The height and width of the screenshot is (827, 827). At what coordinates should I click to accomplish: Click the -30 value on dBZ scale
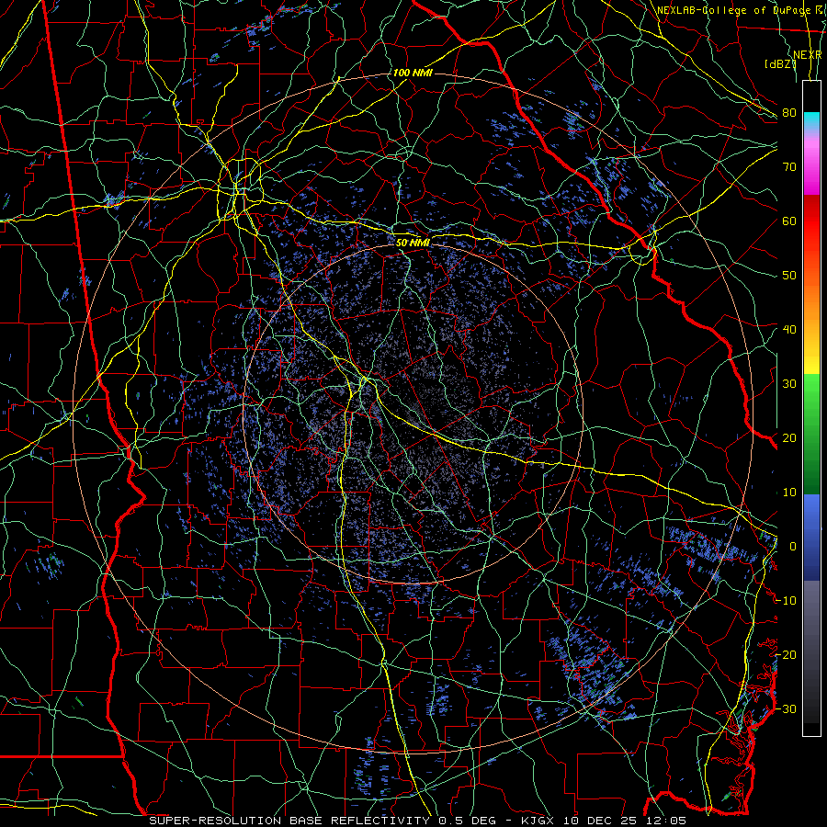[786, 709]
